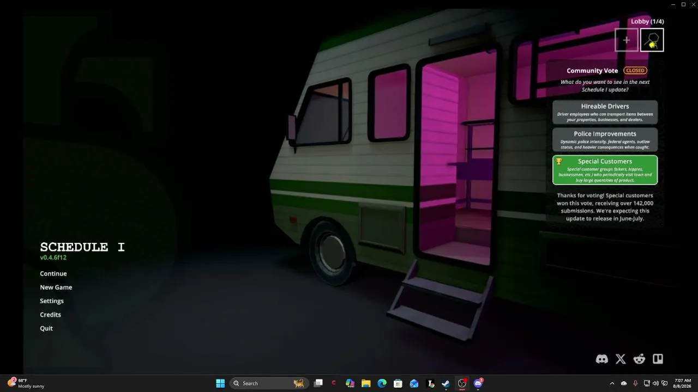Click the Lobby (1/4) label
This screenshot has width=698, height=392.
pos(647,21)
